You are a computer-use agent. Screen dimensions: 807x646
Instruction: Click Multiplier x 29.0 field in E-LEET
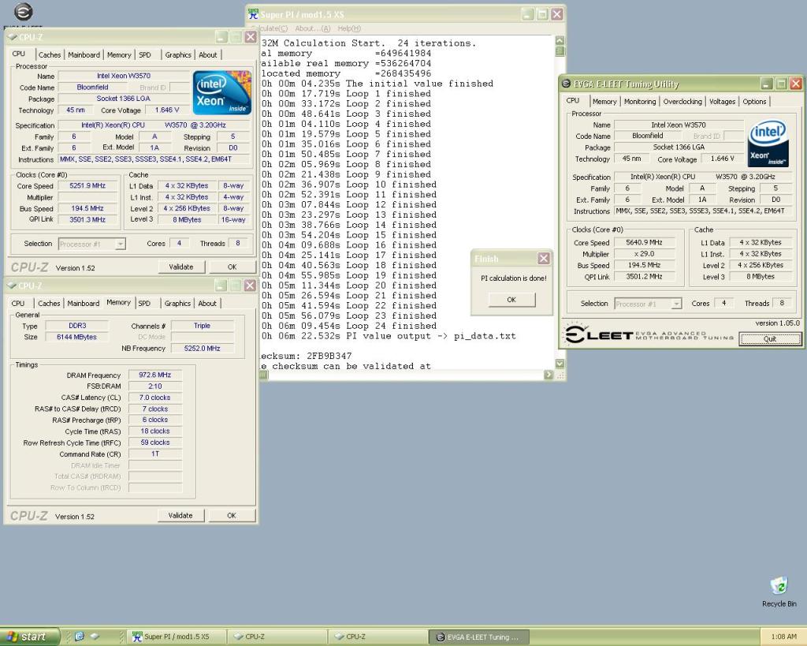coord(644,254)
